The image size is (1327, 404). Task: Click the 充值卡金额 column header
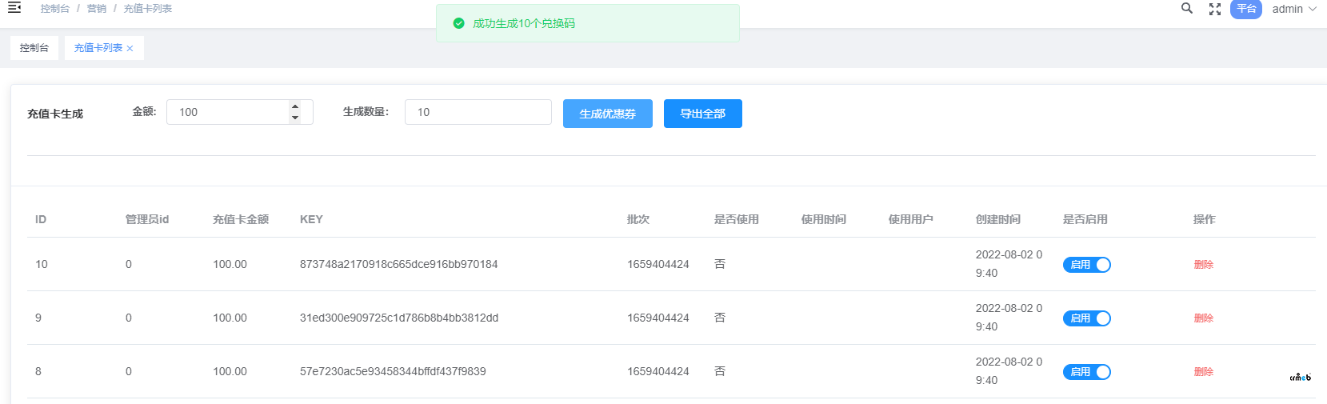point(241,219)
